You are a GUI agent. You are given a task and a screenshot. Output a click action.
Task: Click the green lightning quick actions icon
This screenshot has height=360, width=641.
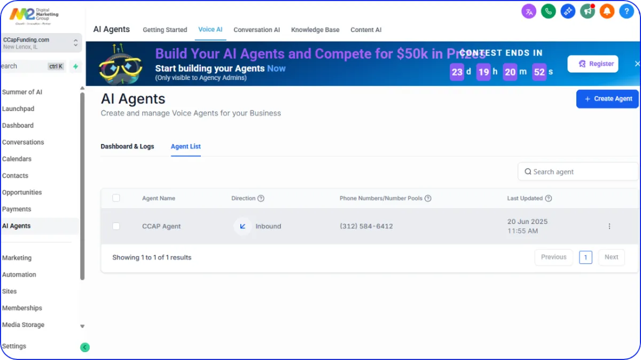point(75,67)
